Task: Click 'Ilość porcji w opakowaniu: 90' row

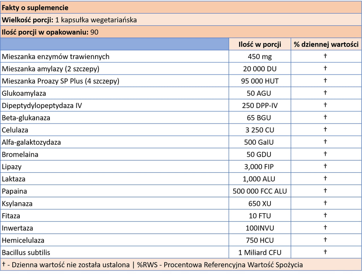Action: click(181, 32)
